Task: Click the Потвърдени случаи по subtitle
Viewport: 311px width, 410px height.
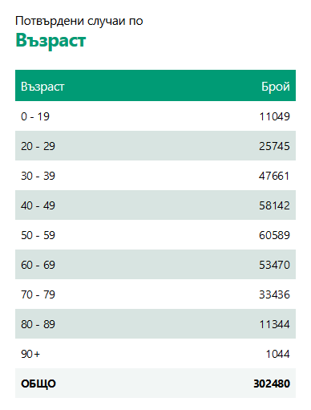Action: click(79, 21)
